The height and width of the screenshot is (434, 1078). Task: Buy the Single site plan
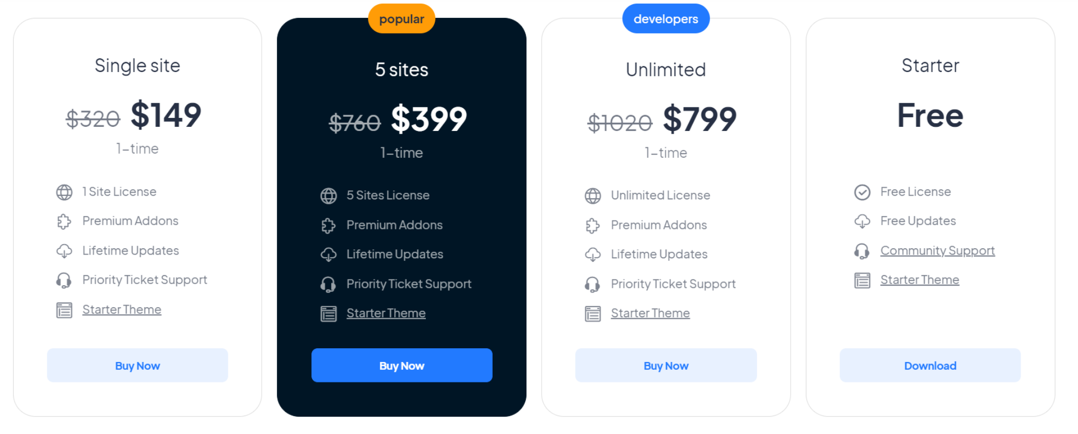(x=137, y=365)
